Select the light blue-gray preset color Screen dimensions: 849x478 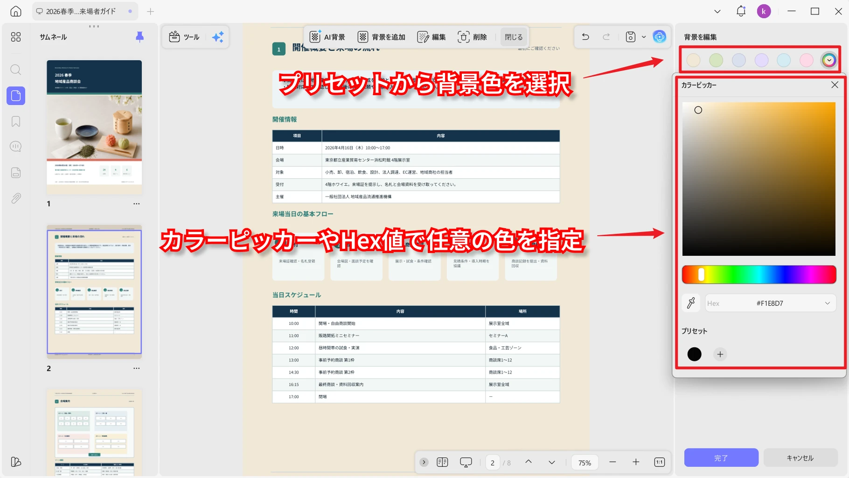click(x=739, y=60)
